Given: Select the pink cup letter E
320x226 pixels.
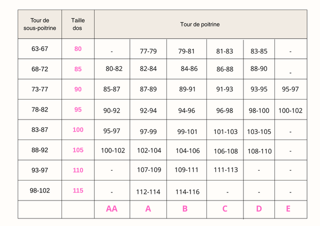Looking at the screenshot, I should (288, 209).
